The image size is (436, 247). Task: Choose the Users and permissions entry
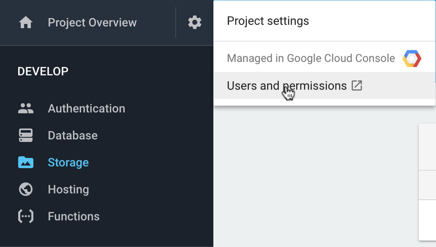point(324,85)
